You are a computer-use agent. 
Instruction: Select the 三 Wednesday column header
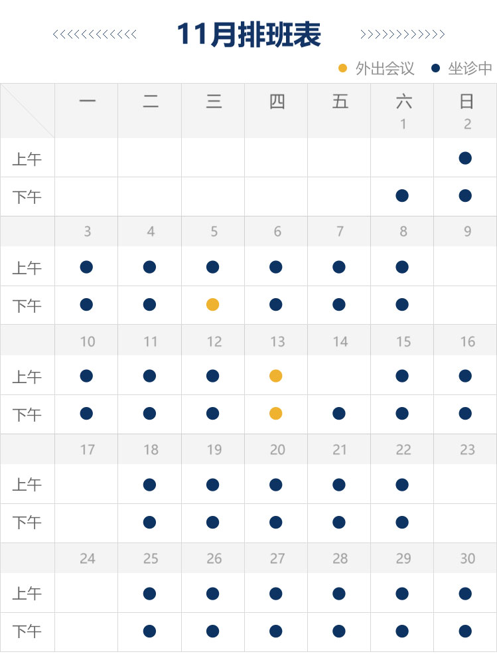(x=214, y=102)
